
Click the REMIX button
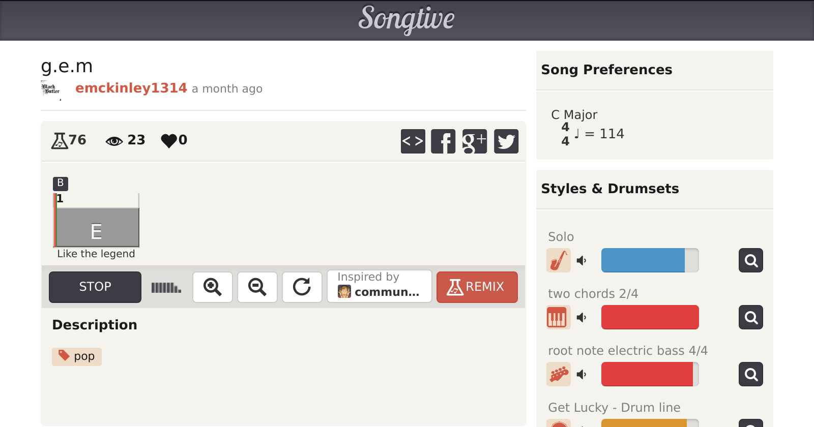(x=477, y=287)
